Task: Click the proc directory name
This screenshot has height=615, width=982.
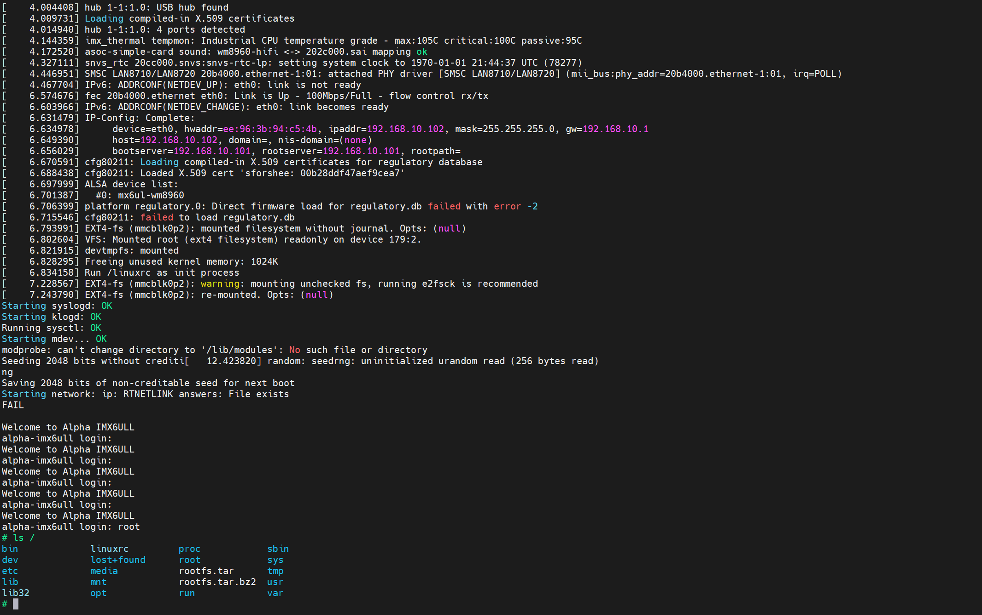Action: coord(189,549)
